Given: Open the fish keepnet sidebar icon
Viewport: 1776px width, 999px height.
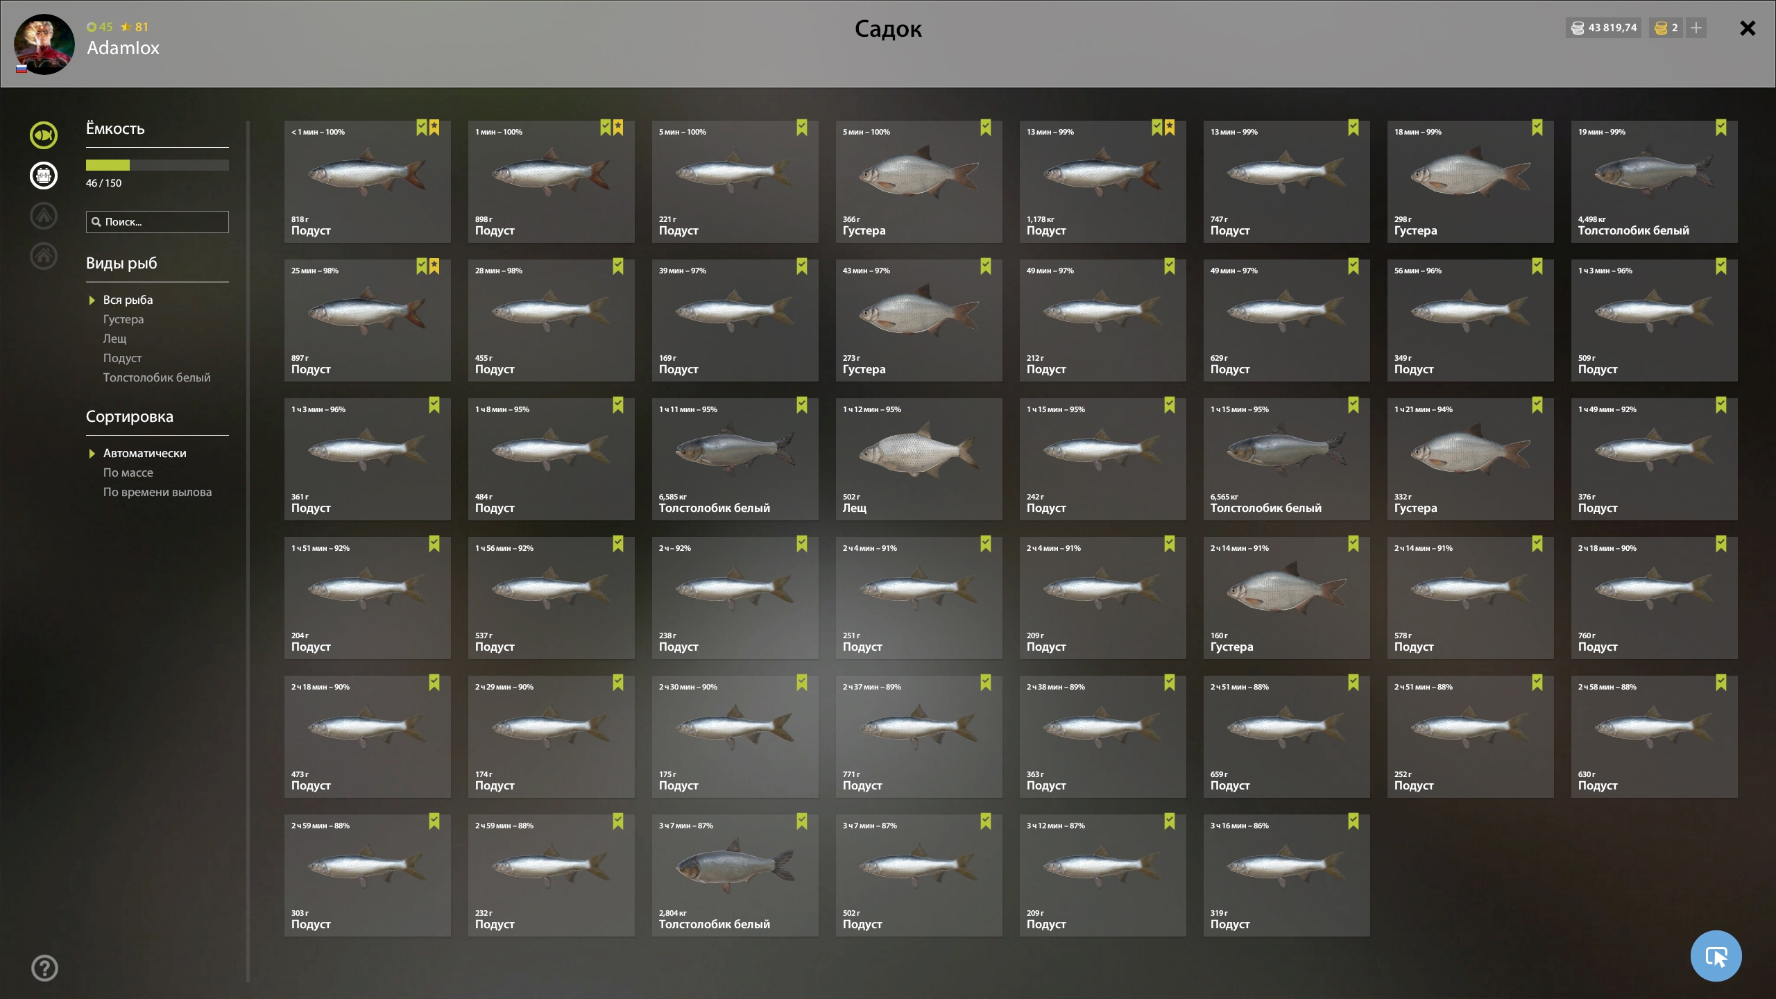Looking at the screenshot, I should 44,135.
